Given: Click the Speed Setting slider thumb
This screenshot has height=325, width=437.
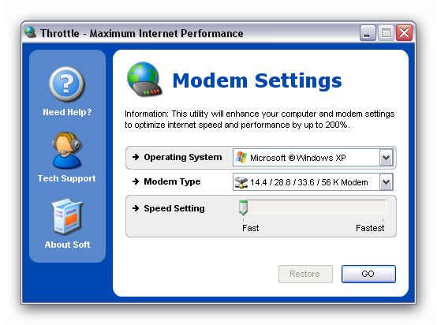Looking at the screenshot, I should [243, 207].
